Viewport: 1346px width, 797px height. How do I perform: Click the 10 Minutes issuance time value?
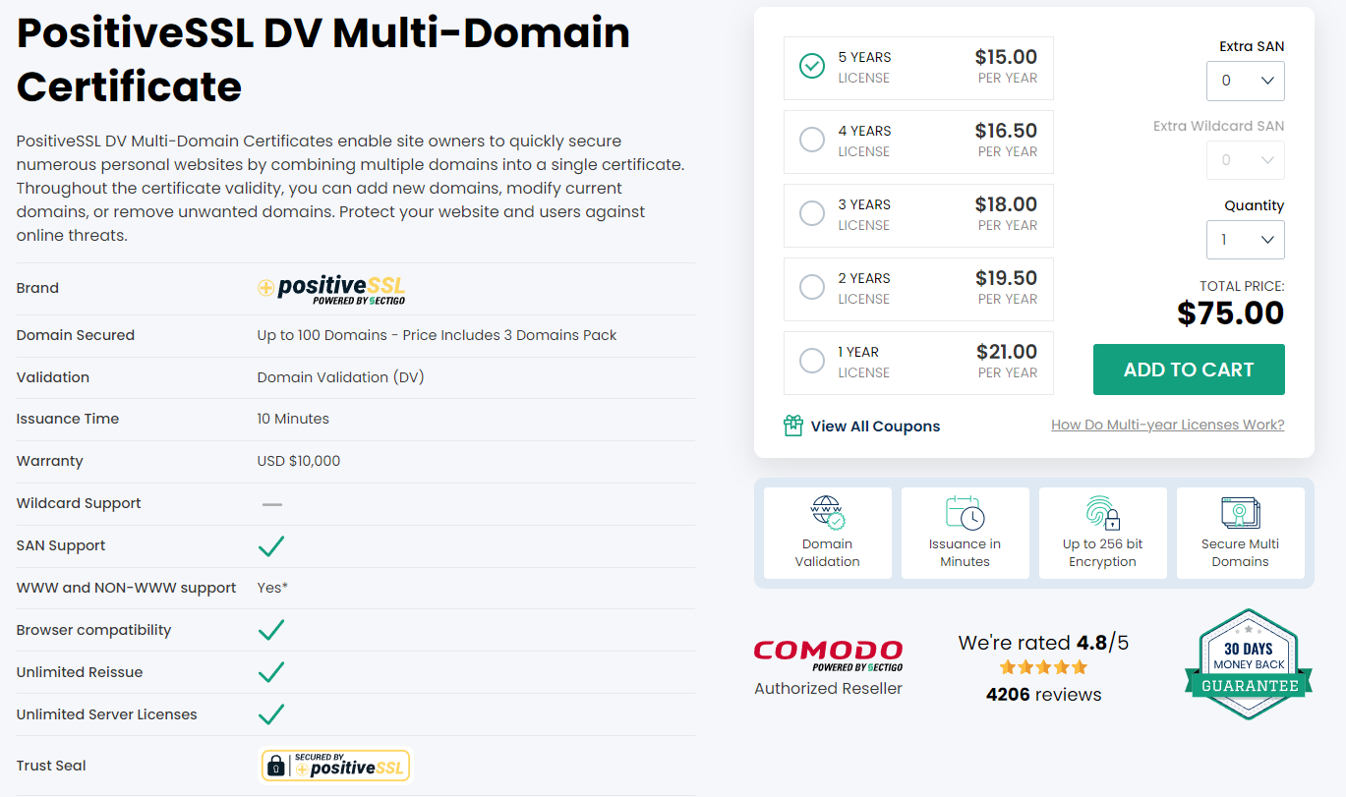point(293,419)
